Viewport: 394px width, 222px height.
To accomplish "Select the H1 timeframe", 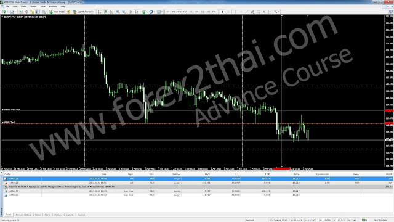I will pyautogui.click(x=191, y=12).
